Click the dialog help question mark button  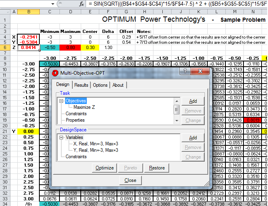(185, 71)
